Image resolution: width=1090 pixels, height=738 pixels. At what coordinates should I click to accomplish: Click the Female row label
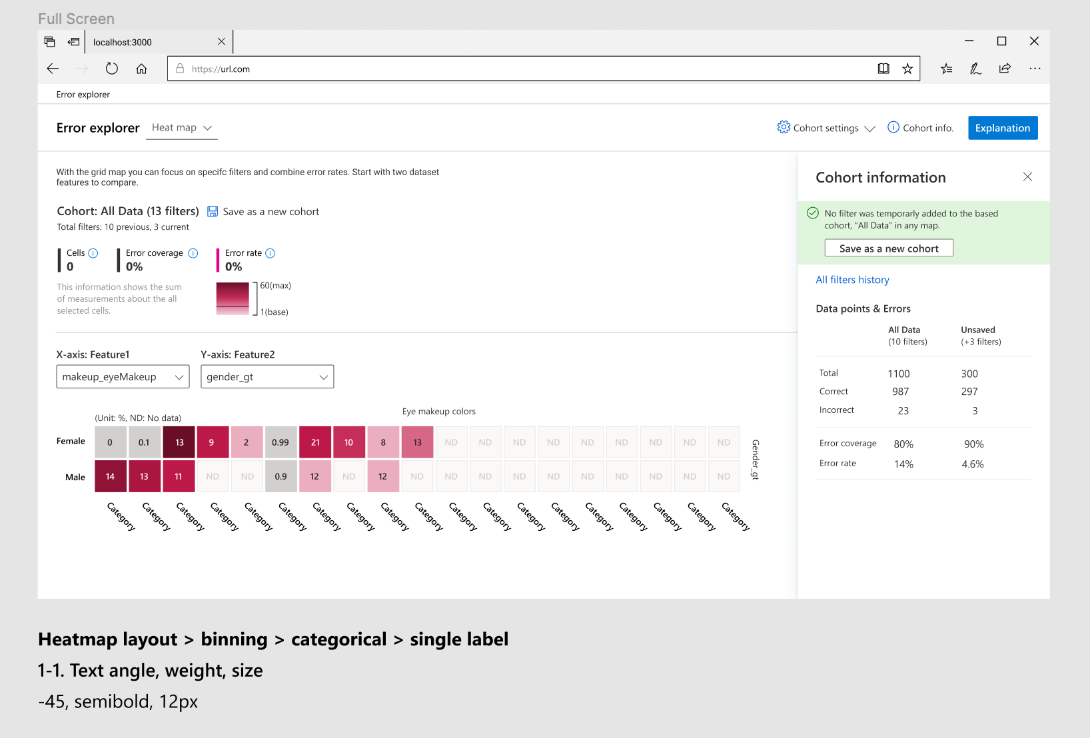point(71,441)
